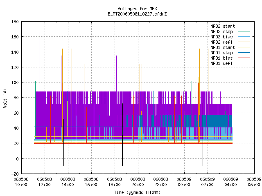262x196 pixels.
Task: Click the tallest purple spike near 160 volts
Action: 39,62
